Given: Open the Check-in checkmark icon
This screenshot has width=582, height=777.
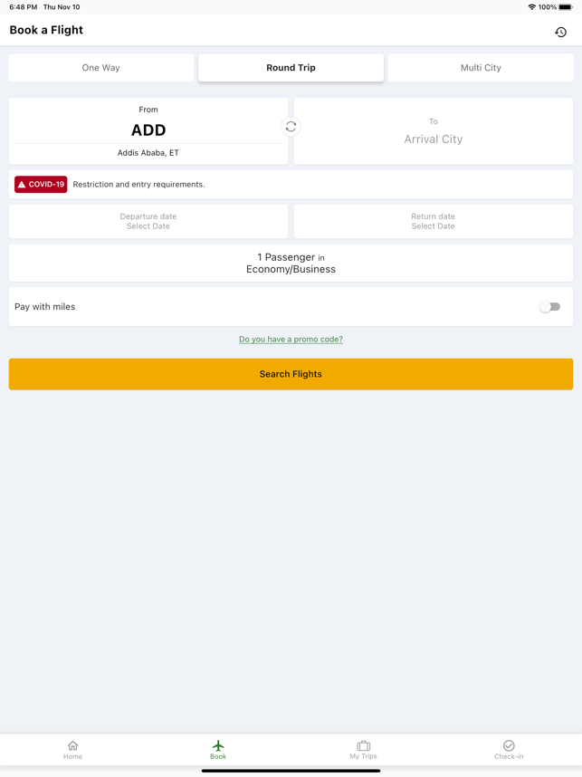Looking at the screenshot, I should (509, 745).
